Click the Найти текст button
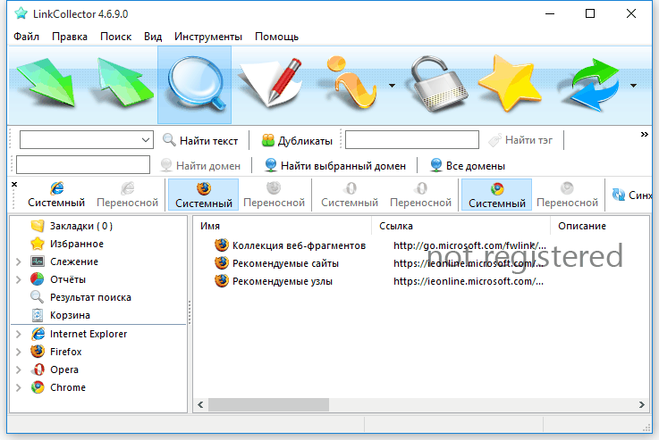 pos(199,140)
